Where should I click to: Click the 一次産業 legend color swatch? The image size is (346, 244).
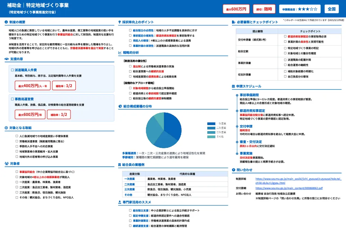pos(211,124)
